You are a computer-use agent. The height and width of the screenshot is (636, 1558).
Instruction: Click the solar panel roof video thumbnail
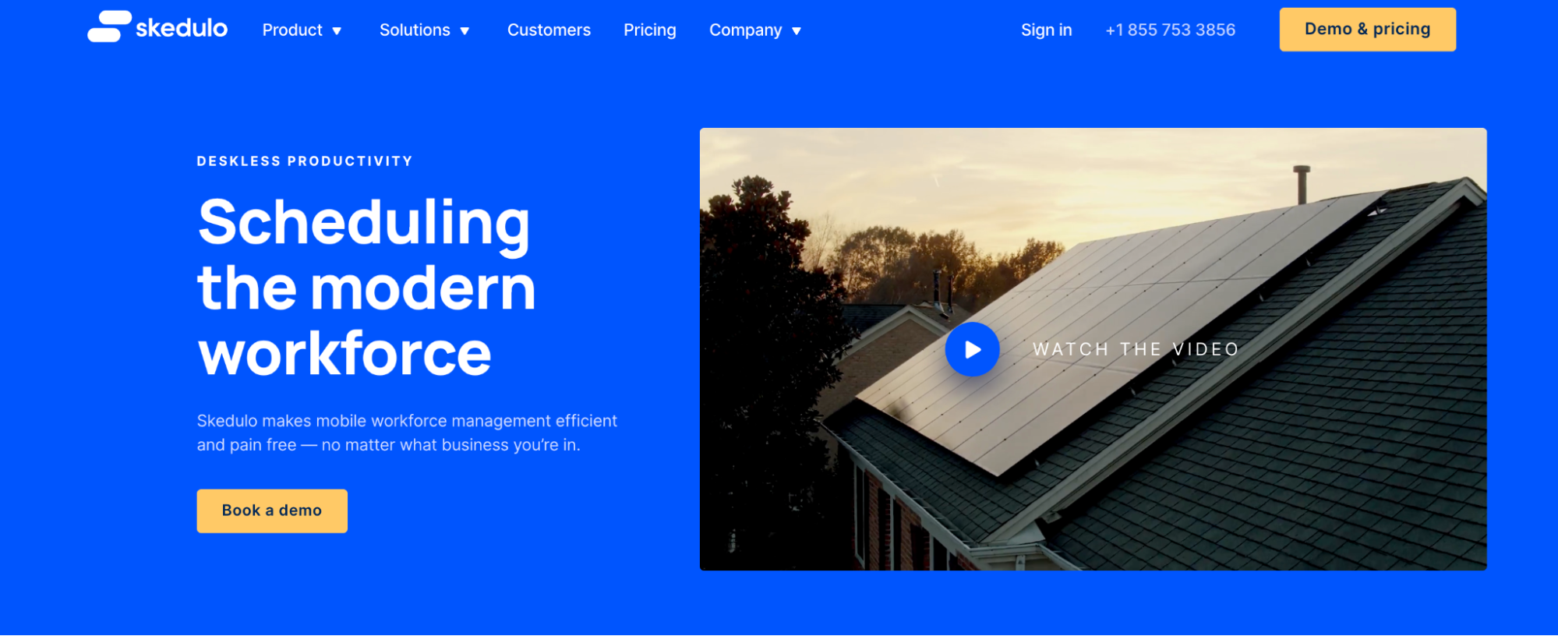tap(1093, 349)
